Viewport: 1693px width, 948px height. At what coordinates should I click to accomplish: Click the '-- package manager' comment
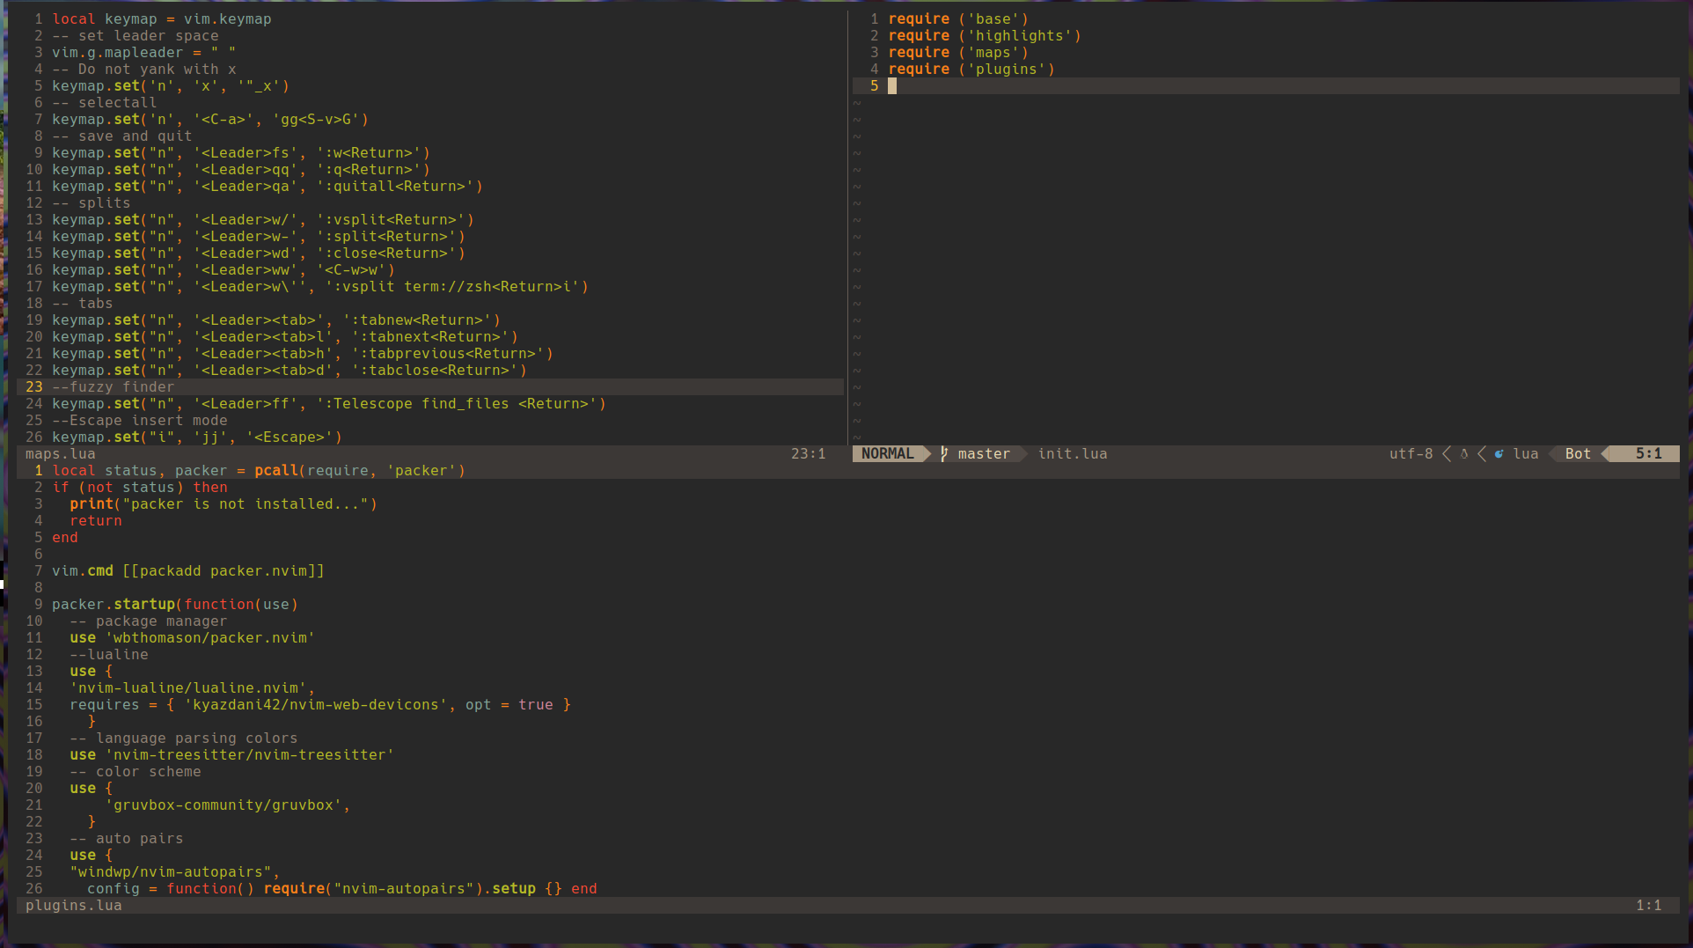(x=148, y=621)
